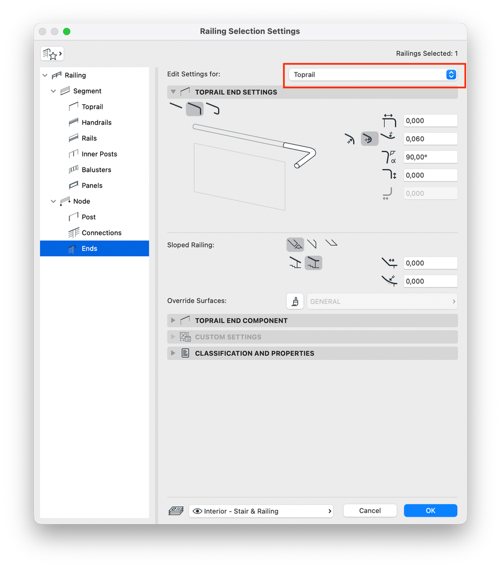Expand the Custom Settings panel
Screen dimensions: 501x569
click(173, 337)
